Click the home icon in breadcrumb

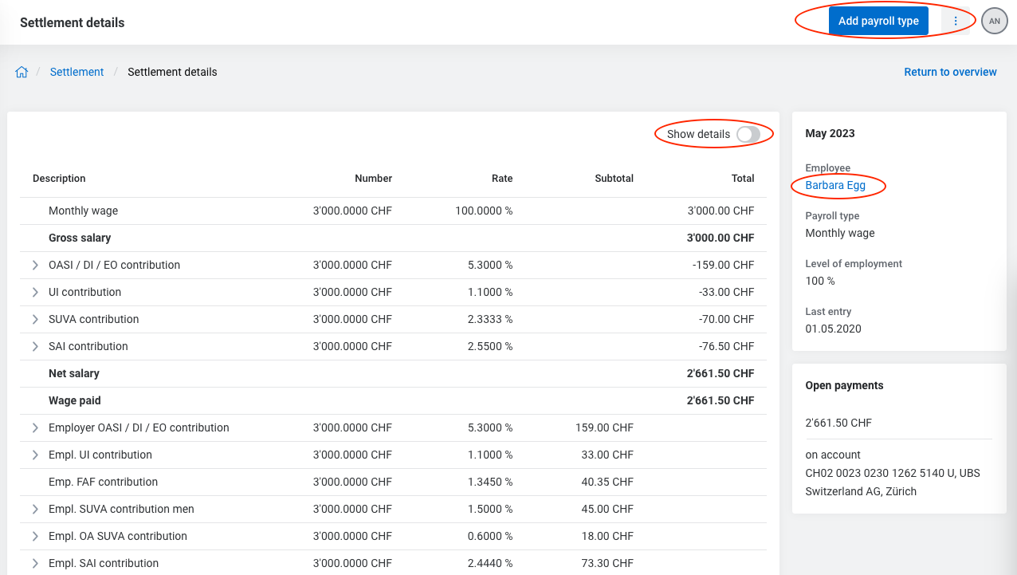(x=22, y=72)
